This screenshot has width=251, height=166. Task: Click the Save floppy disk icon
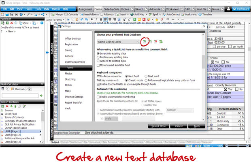[x=12, y=15]
